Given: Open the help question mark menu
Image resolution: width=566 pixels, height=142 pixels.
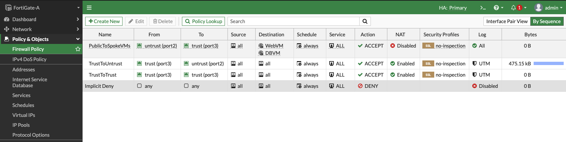Looking at the screenshot, I should tap(496, 8).
